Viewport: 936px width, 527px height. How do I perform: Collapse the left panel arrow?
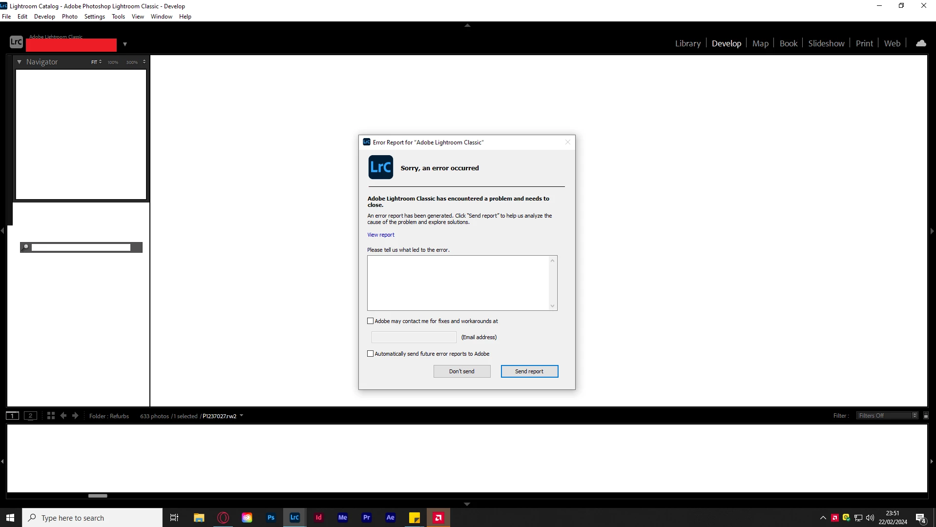click(2, 231)
